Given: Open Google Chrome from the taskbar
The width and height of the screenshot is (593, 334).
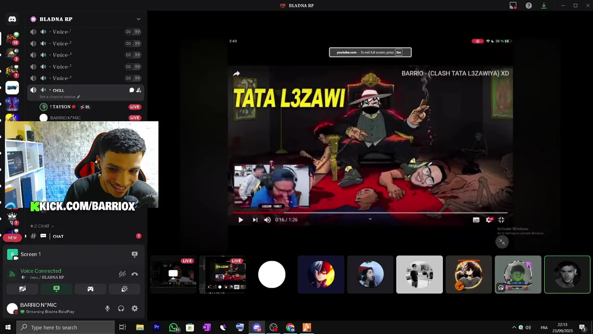Looking at the screenshot, I should pos(290,328).
